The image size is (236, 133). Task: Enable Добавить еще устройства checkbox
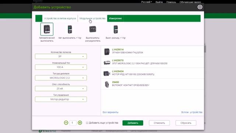[x=87, y=123]
